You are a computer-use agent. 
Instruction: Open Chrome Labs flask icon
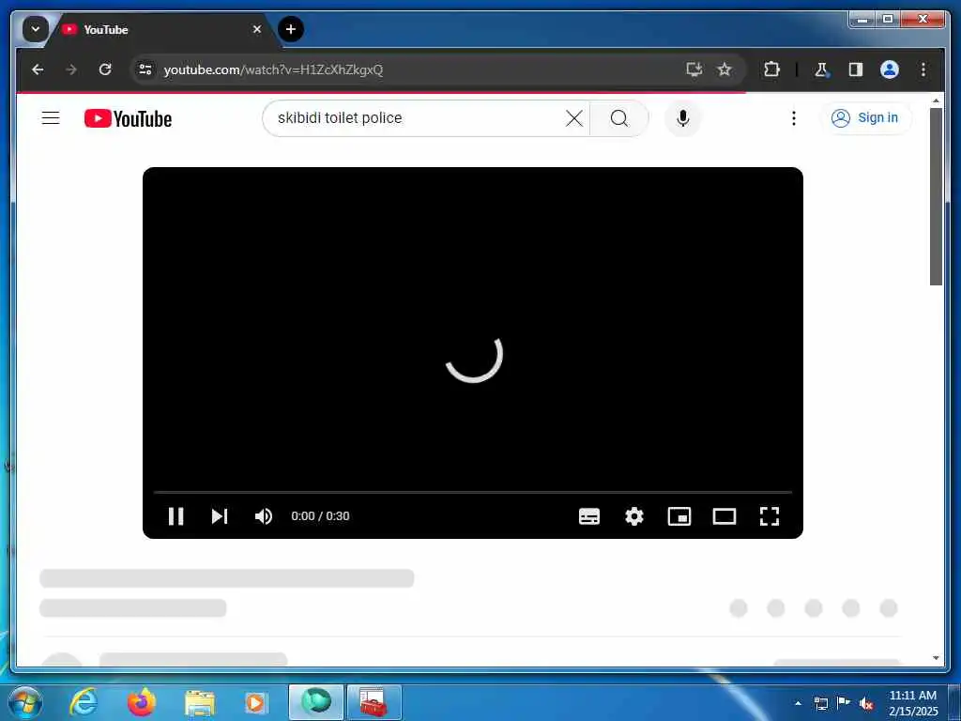click(821, 69)
